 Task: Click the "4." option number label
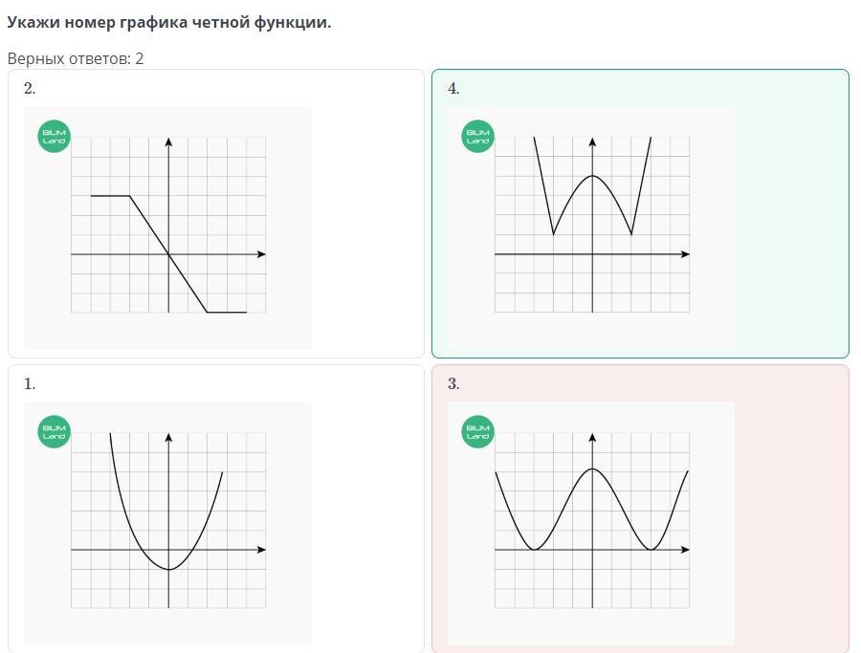point(453,89)
